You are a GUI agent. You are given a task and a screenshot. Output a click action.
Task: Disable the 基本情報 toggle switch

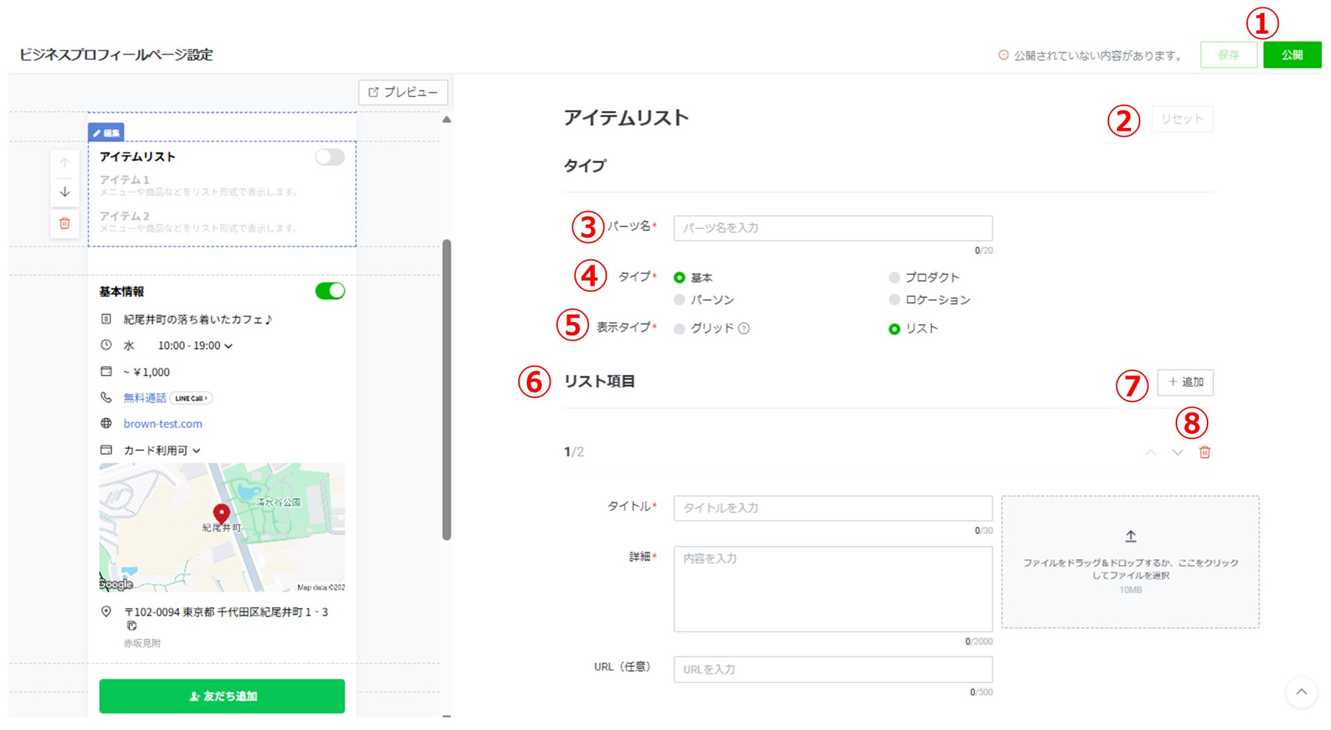[x=329, y=291]
